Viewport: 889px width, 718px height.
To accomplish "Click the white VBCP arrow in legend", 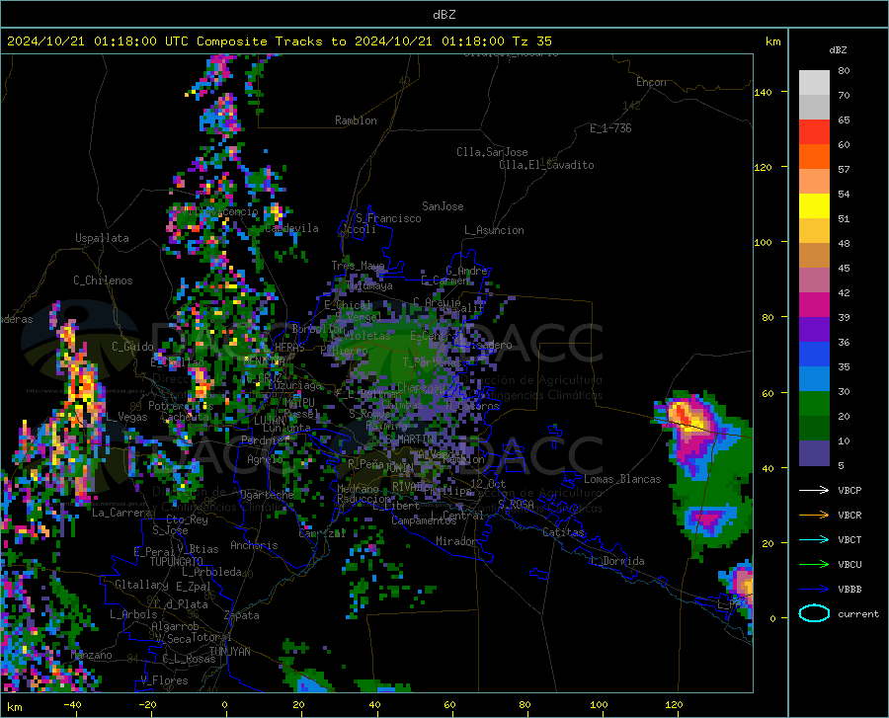I will [x=814, y=490].
